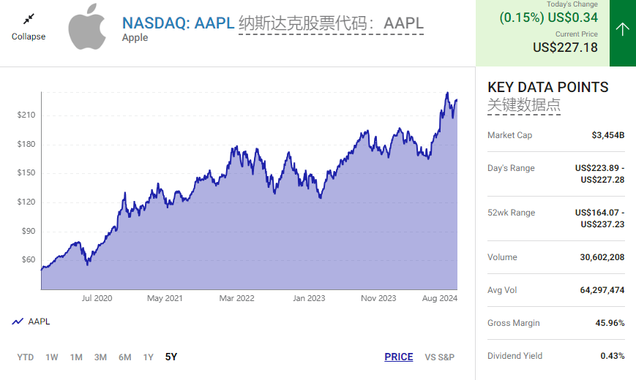Click the Current Price US$227.18 value

pos(565,47)
